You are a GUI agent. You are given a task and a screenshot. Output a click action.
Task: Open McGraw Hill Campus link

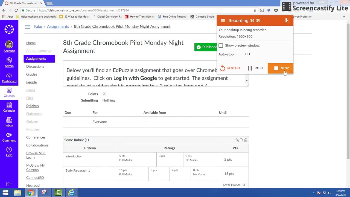click(x=36, y=167)
